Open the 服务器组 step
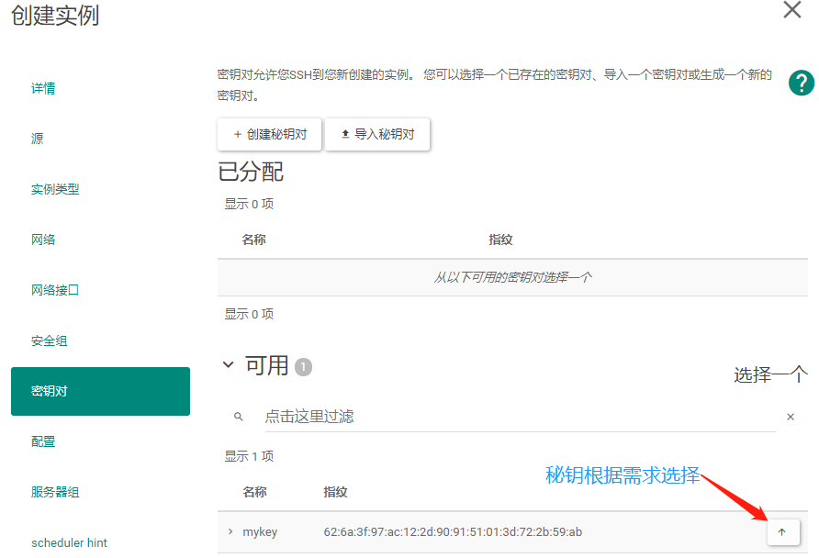 55,492
